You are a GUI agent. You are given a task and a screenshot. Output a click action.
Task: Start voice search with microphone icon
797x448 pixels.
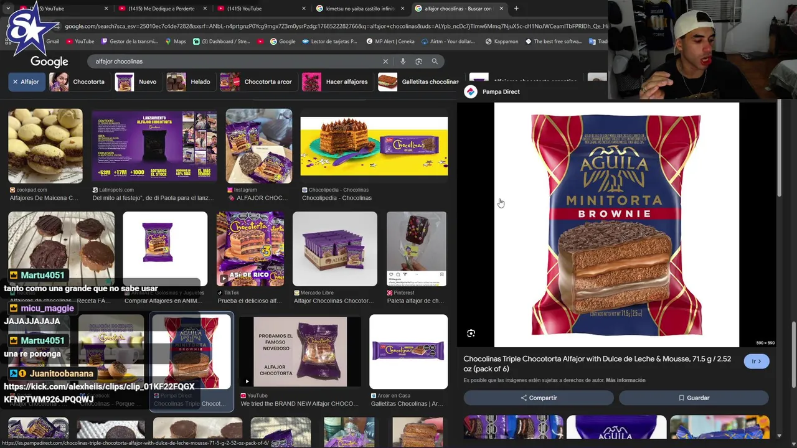tap(403, 62)
